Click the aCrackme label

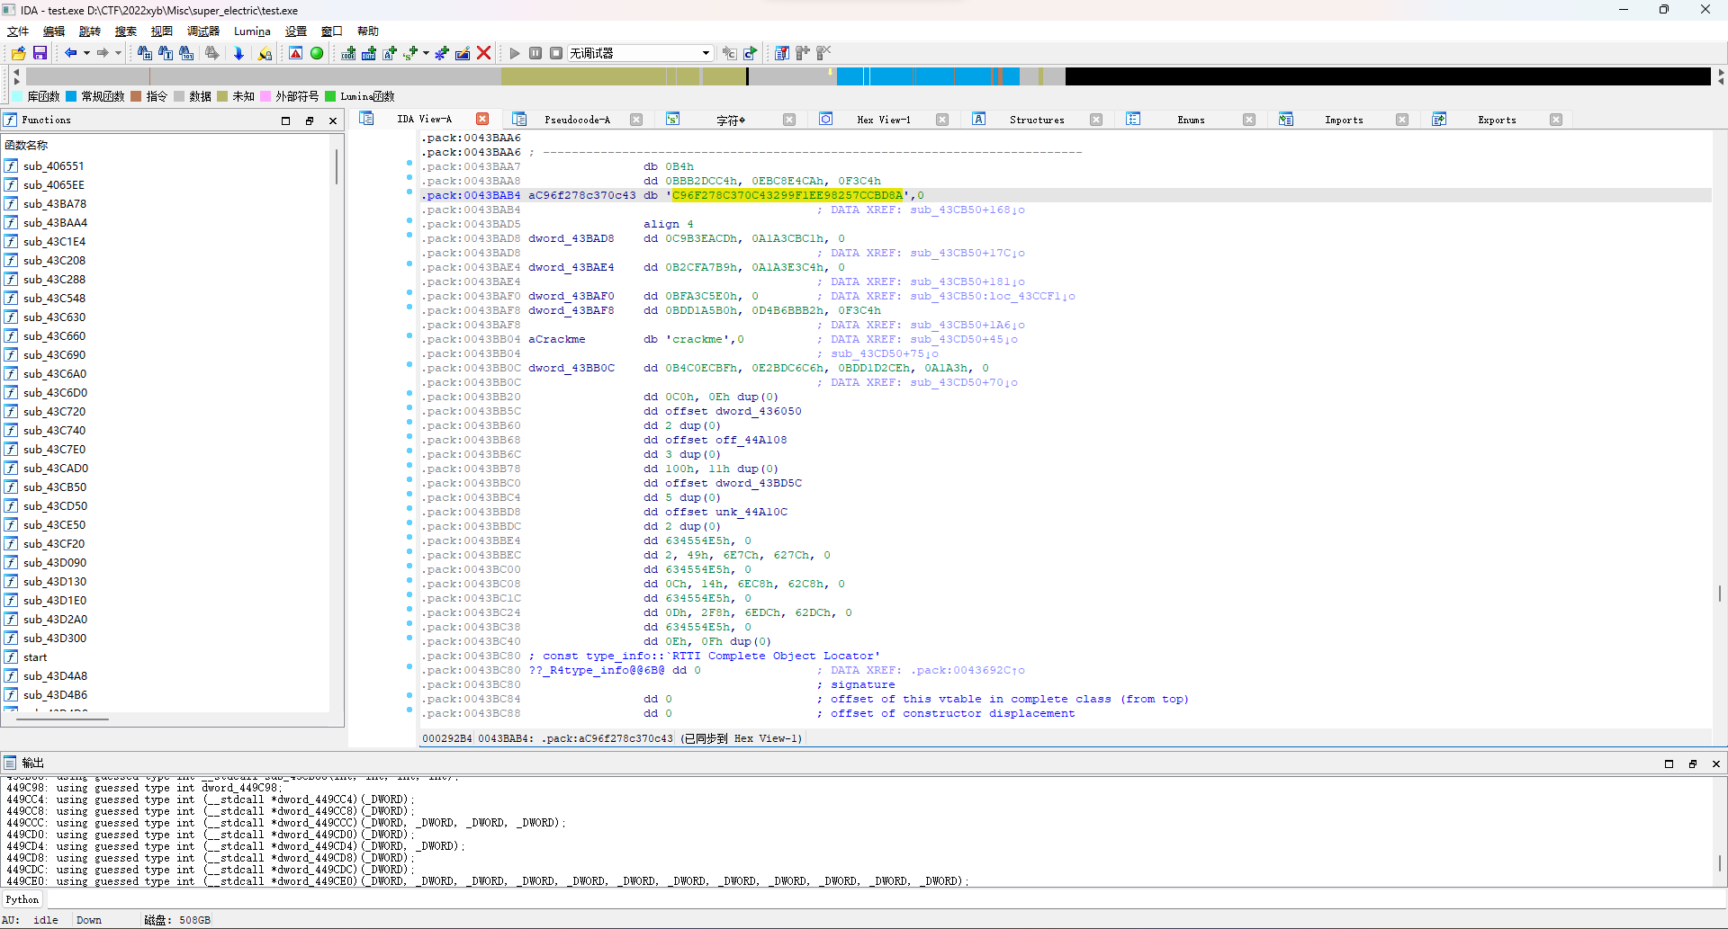pyautogui.click(x=557, y=339)
